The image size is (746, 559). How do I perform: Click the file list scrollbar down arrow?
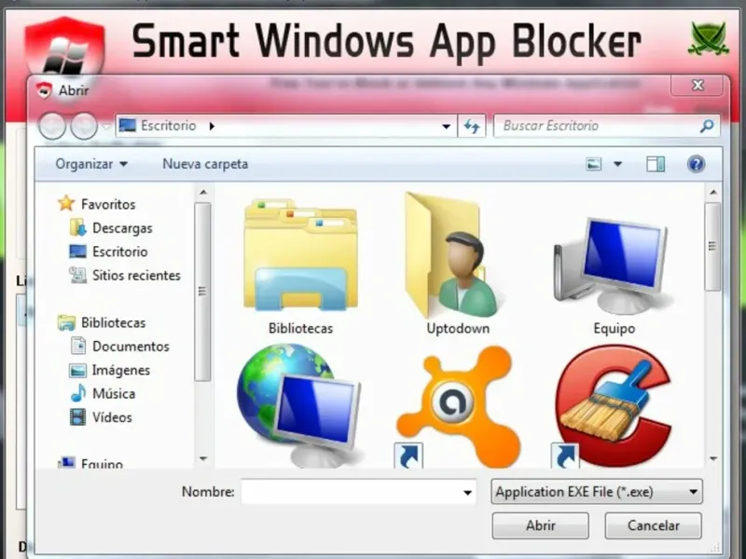click(712, 458)
